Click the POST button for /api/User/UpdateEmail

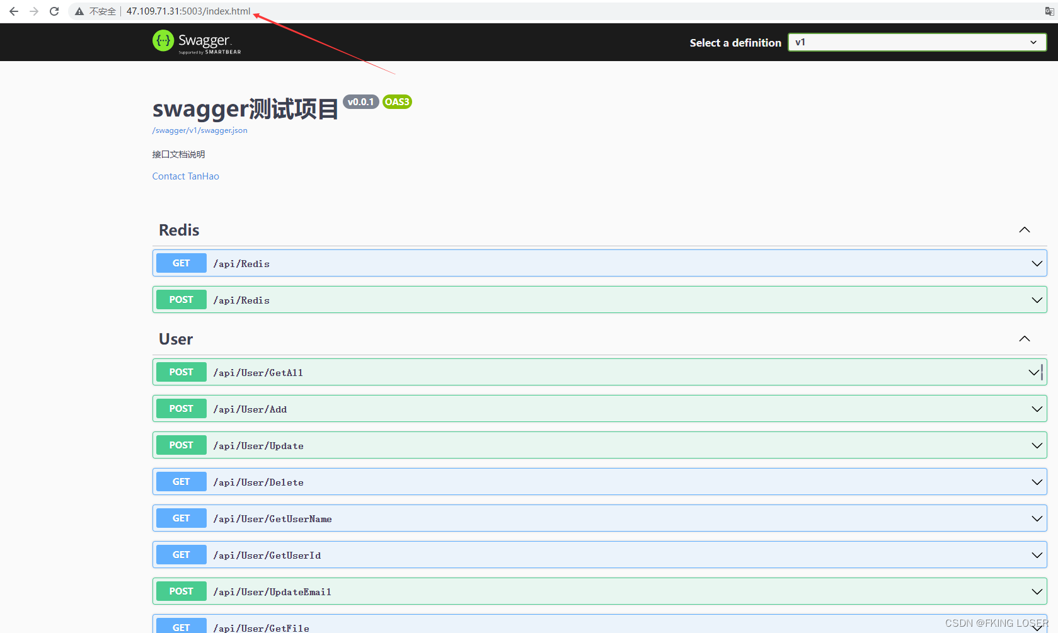(181, 591)
